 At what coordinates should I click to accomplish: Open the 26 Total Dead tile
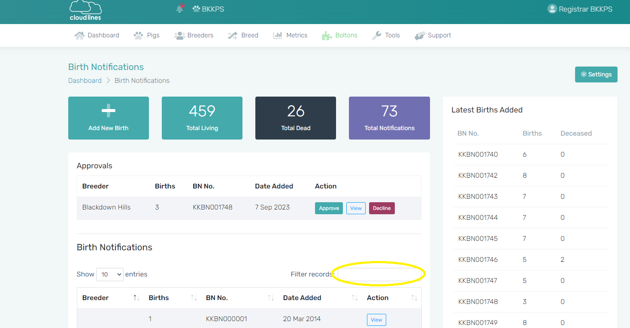pyautogui.click(x=296, y=118)
